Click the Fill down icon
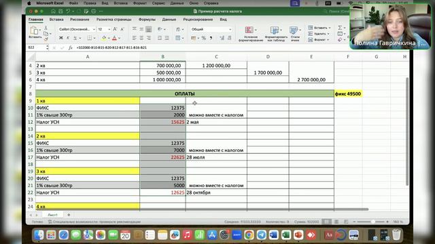The height and width of the screenshot is (244, 435). [x=340, y=33]
